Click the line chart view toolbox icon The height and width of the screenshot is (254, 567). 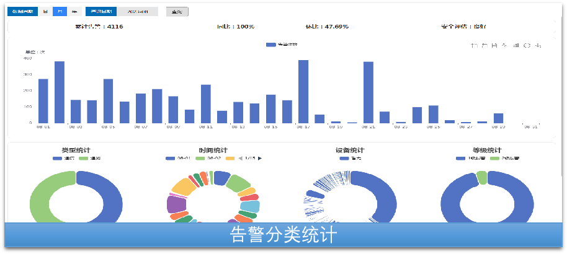point(504,45)
